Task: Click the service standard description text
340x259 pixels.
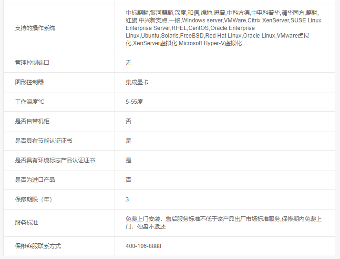Action: coord(224,223)
